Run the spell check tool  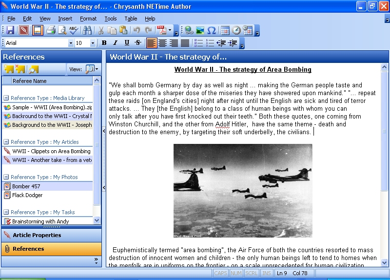(x=74, y=30)
